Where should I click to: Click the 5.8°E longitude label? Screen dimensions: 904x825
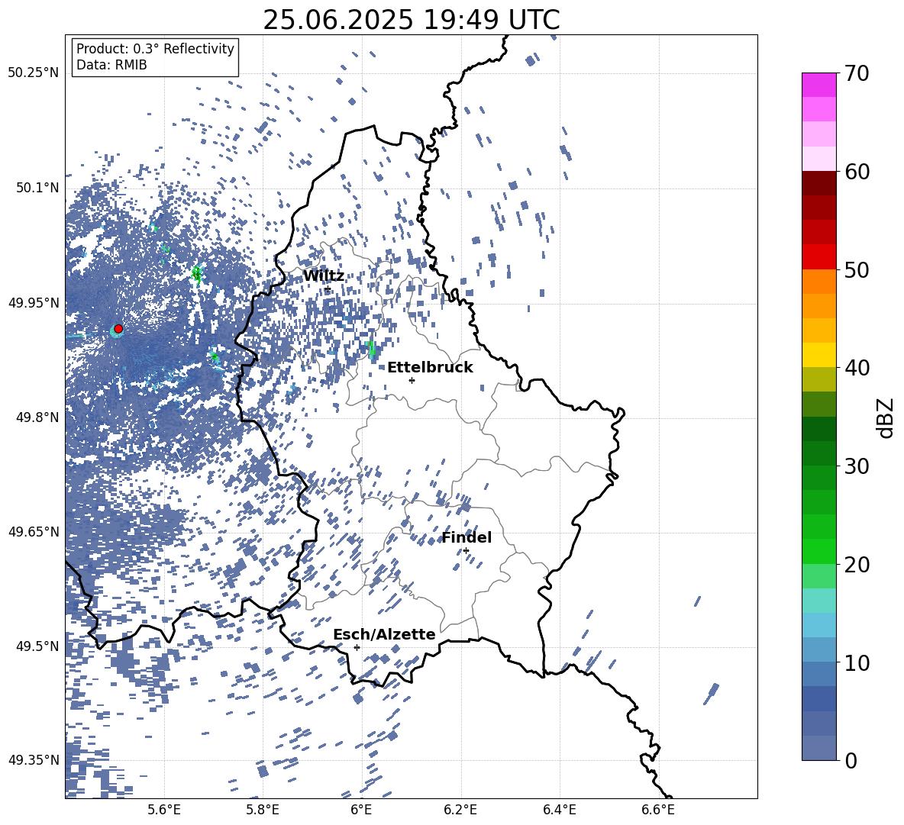[x=263, y=810]
